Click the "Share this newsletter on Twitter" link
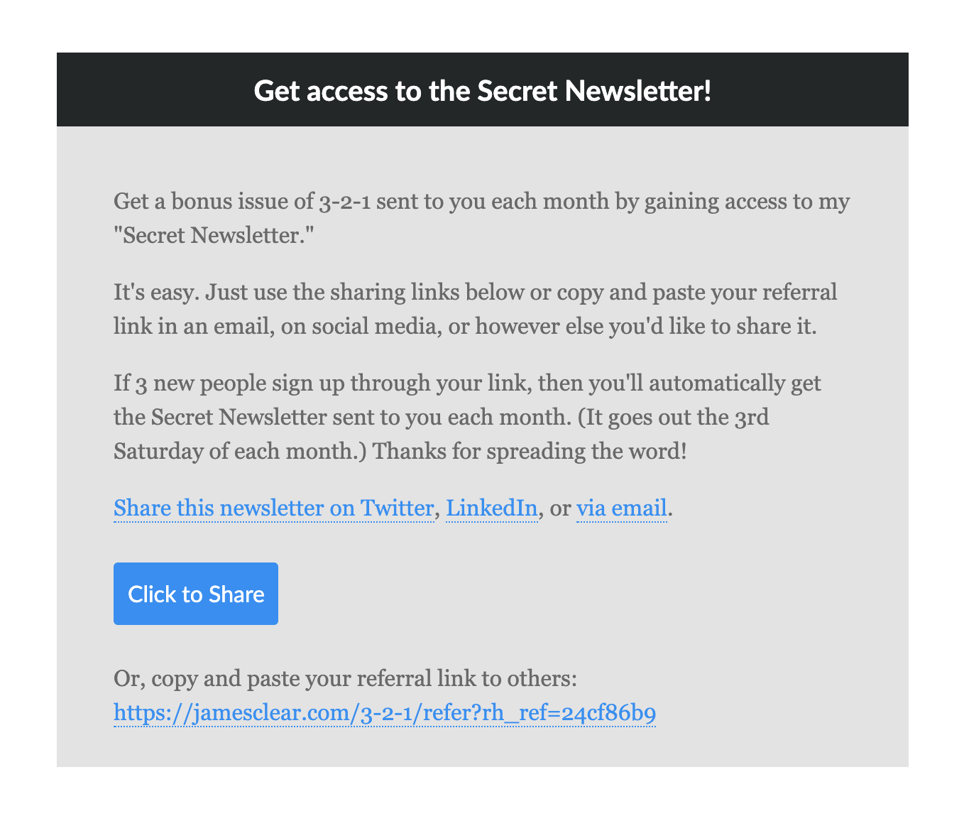The width and height of the screenshot is (964, 821). point(273,509)
